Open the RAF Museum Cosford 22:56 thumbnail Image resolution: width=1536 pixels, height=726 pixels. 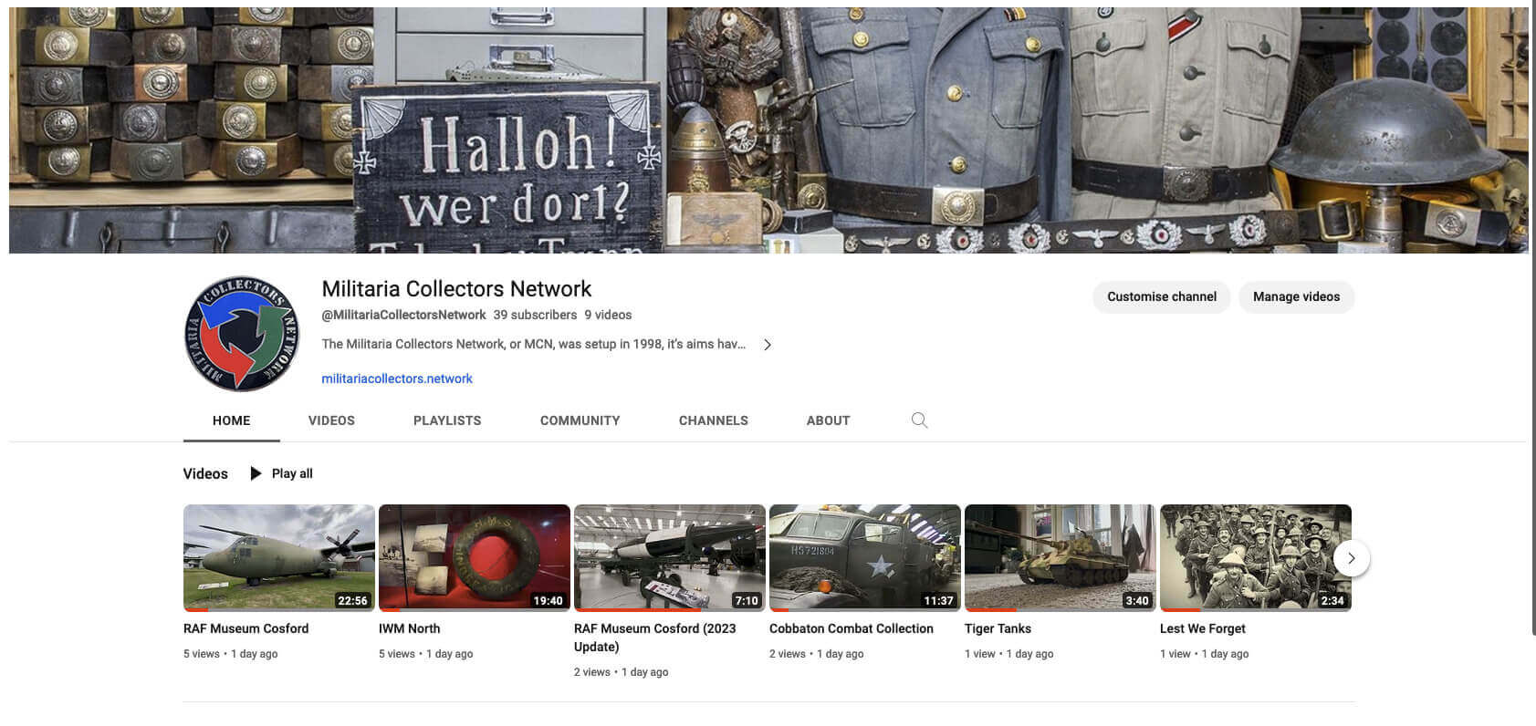(279, 557)
